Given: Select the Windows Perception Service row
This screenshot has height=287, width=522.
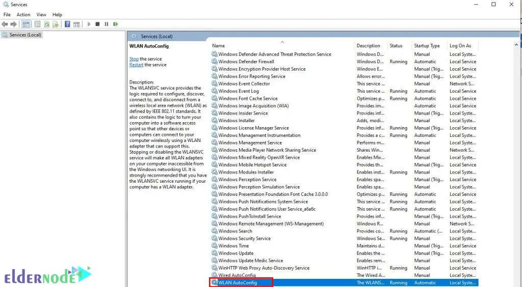Looking at the screenshot, I should [x=344, y=179].
